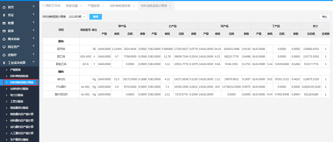
Task: Click the 丁产品 column group header
Action: point(276,26)
